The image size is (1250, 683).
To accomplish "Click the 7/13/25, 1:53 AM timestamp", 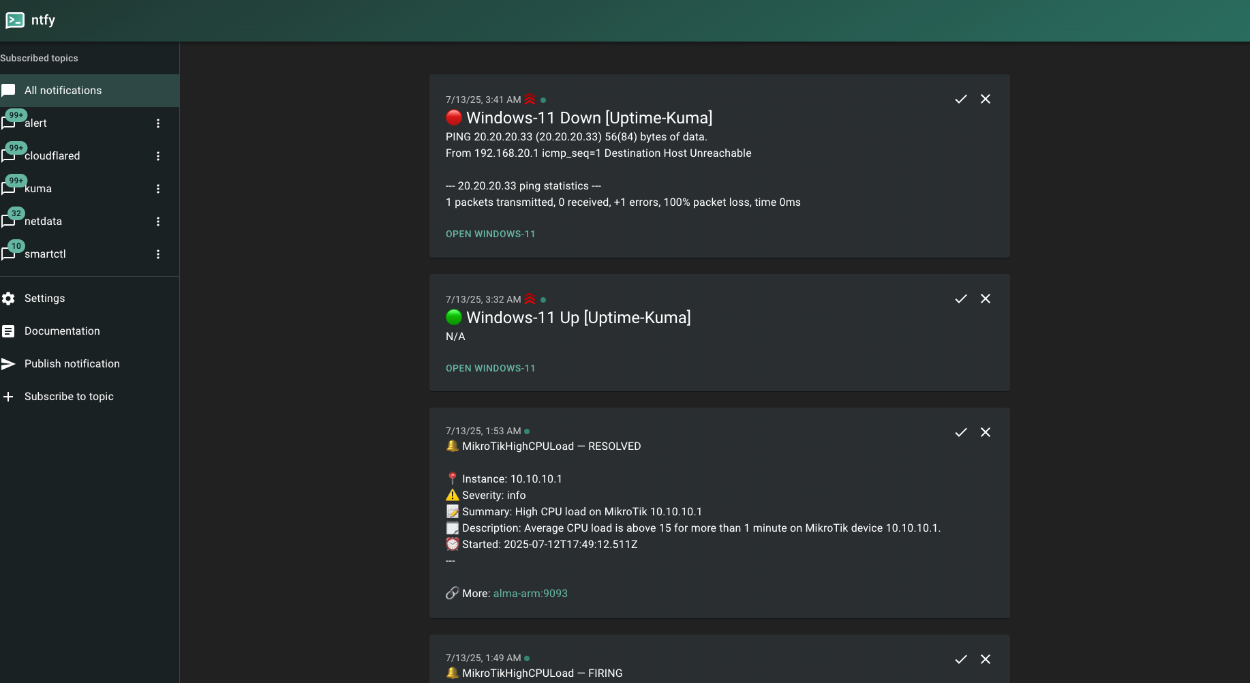I will (x=483, y=431).
